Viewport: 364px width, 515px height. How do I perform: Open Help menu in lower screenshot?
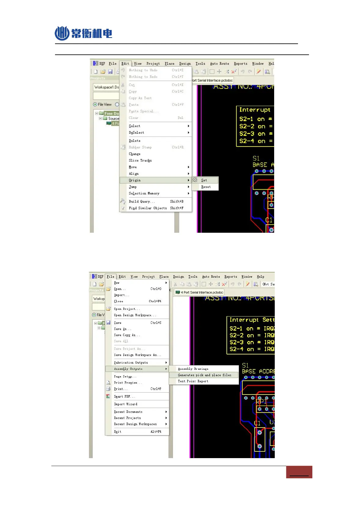click(x=260, y=276)
